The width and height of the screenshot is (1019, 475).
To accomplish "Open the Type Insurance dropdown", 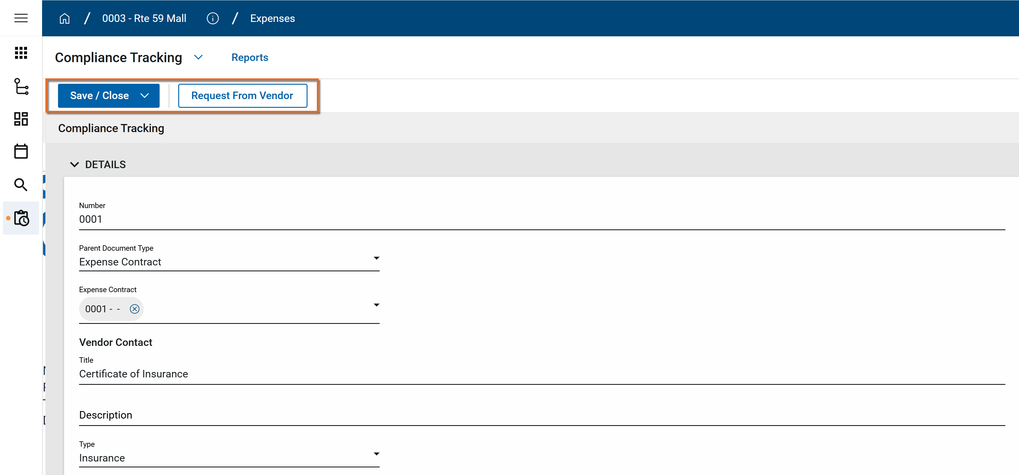I will tap(376, 454).
